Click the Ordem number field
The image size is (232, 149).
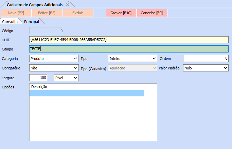pyautogui.click(x=206, y=59)
